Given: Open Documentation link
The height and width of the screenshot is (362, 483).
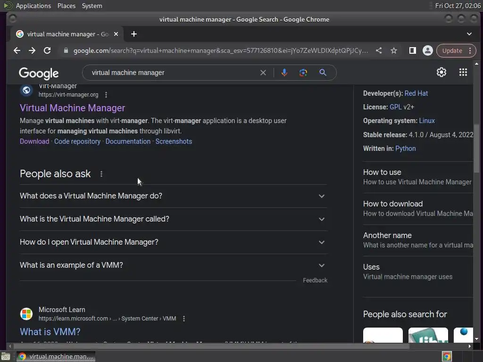Looking at the screenshot, I should point(128,141).
